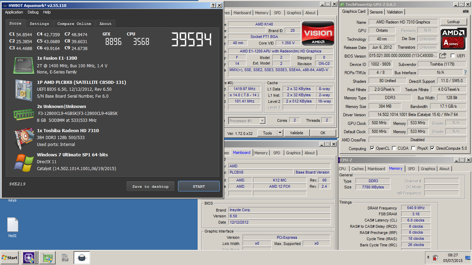Open the About tab in HWBOT Aquamark
The image size is (472, 265).
(x=105, y=23)
